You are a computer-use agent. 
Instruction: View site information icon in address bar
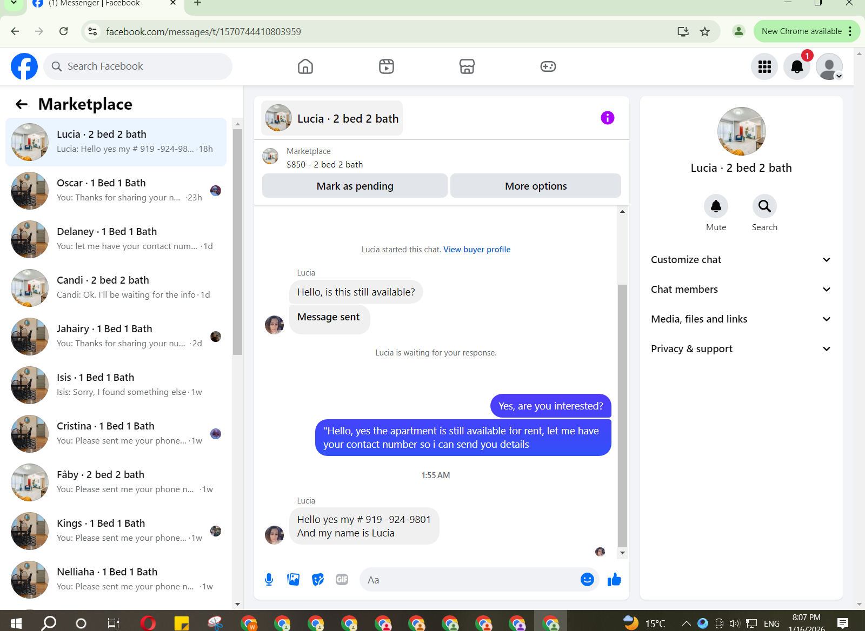tap(93, 31)
